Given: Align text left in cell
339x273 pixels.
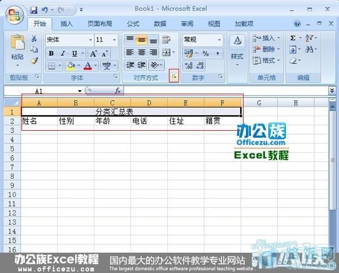Looking at the screenshot, I should [130, 52].
